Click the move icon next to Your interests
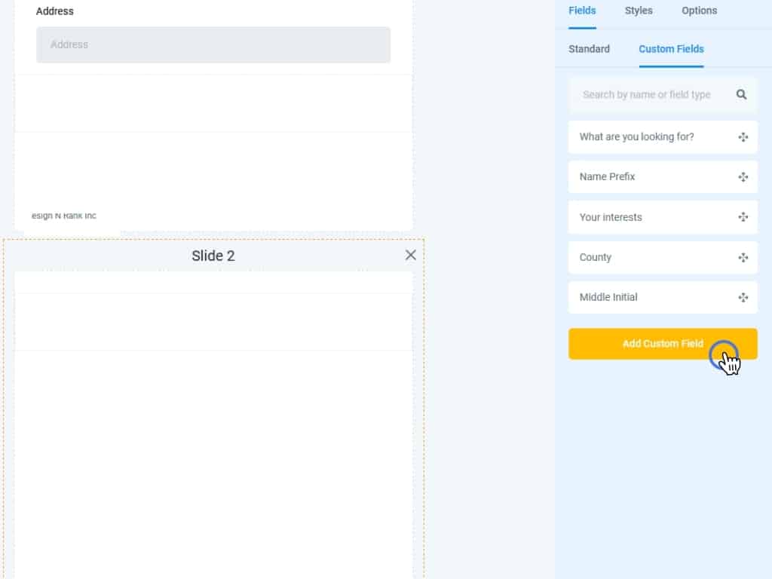 click(743, 217)
